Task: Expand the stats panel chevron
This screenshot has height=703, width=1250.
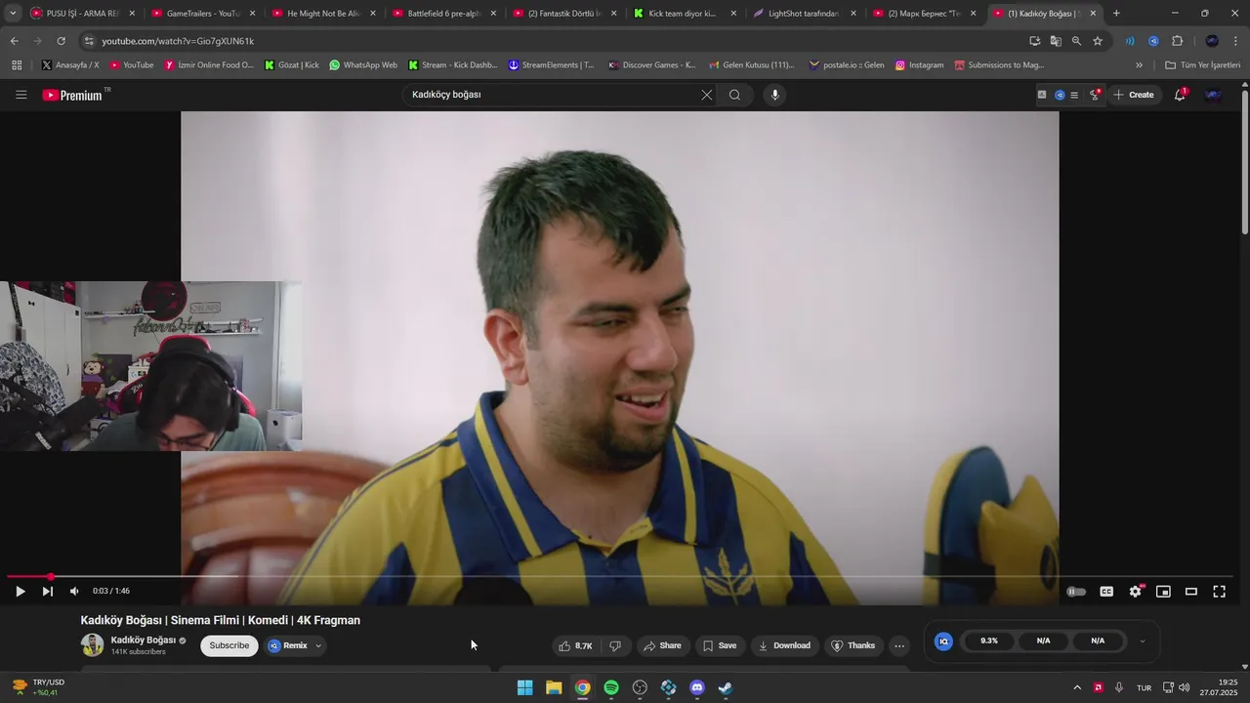Action: click(x=1143, y=641)
